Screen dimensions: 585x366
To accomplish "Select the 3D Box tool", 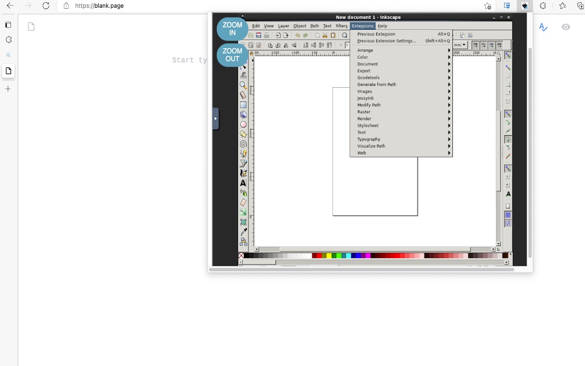I will pos(243,114).
